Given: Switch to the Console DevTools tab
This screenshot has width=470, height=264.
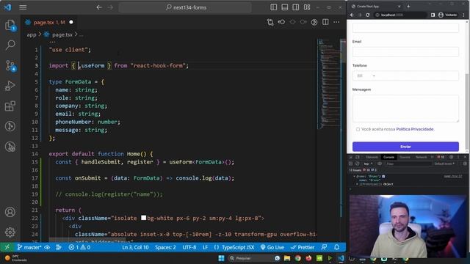Looking at the screenshot, I should (x=388, y=157).
